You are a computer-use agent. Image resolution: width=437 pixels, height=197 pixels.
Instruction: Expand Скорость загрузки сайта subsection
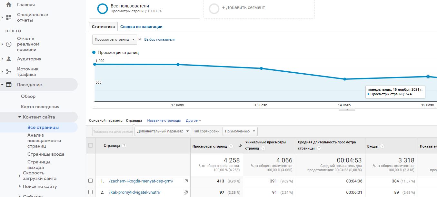tap(20, 176)
